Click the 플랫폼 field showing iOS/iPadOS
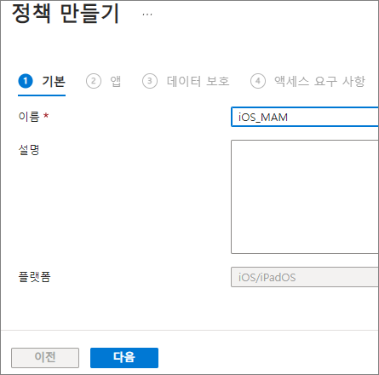 (x=305, y=277)
